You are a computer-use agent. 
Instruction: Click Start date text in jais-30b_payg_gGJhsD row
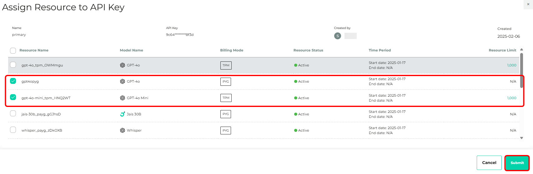pos(387,112)
